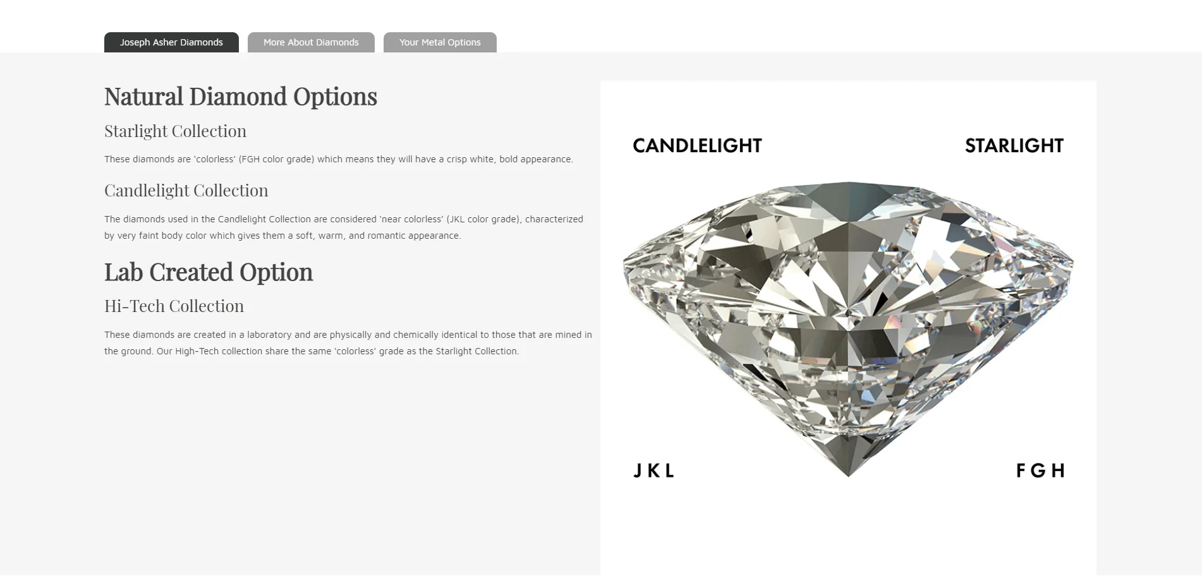Click the JKL grade label below the diamond
Viewport: 1202px width, 576px height.
click(653, 471)
